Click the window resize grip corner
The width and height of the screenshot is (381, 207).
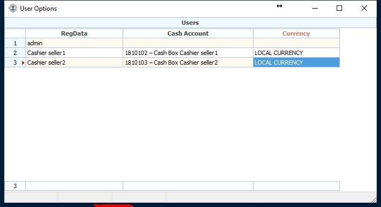(x=374, y=199)
